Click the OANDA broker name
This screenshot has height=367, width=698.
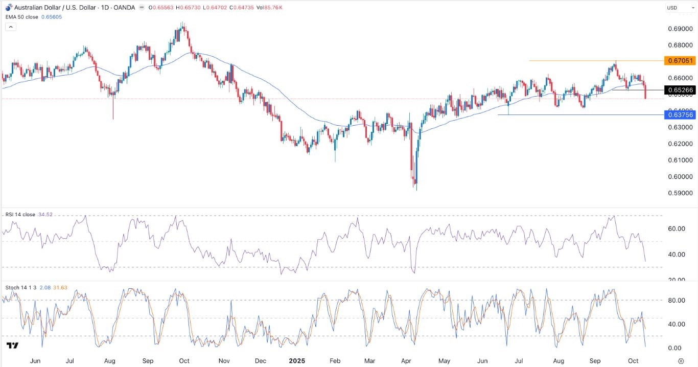124,8
